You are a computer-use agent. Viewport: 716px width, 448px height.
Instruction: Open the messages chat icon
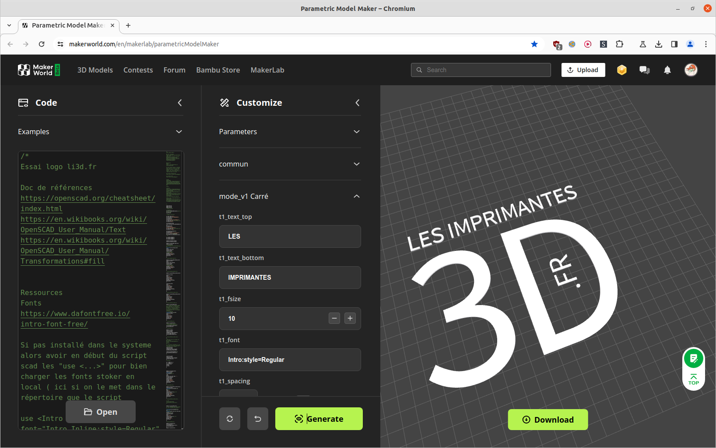pos(645,70)
